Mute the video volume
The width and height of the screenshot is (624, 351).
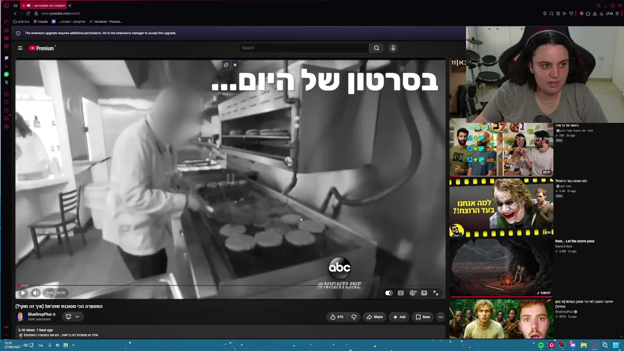pyautogui.click(x=36, y=293)
